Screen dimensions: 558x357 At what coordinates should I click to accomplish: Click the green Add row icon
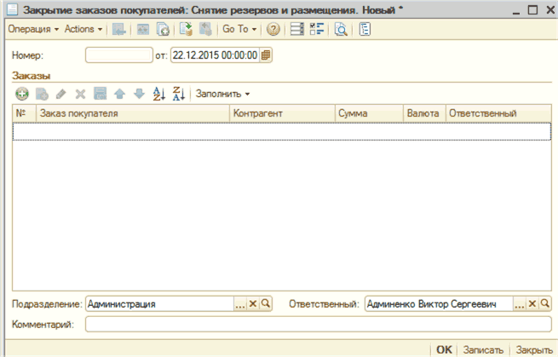pyautogui.click(x=21, y=93)
